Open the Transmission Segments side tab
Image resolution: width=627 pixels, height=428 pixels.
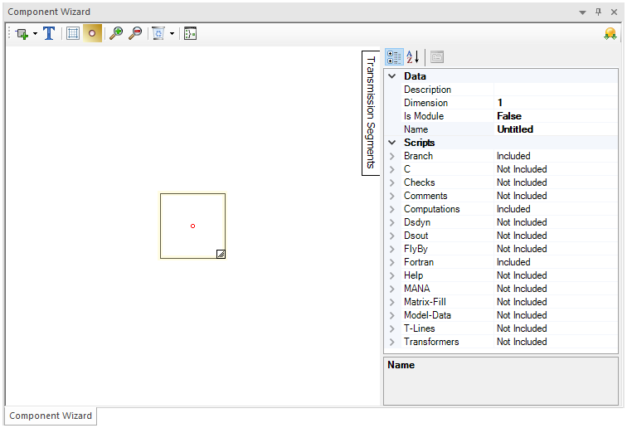371,112
